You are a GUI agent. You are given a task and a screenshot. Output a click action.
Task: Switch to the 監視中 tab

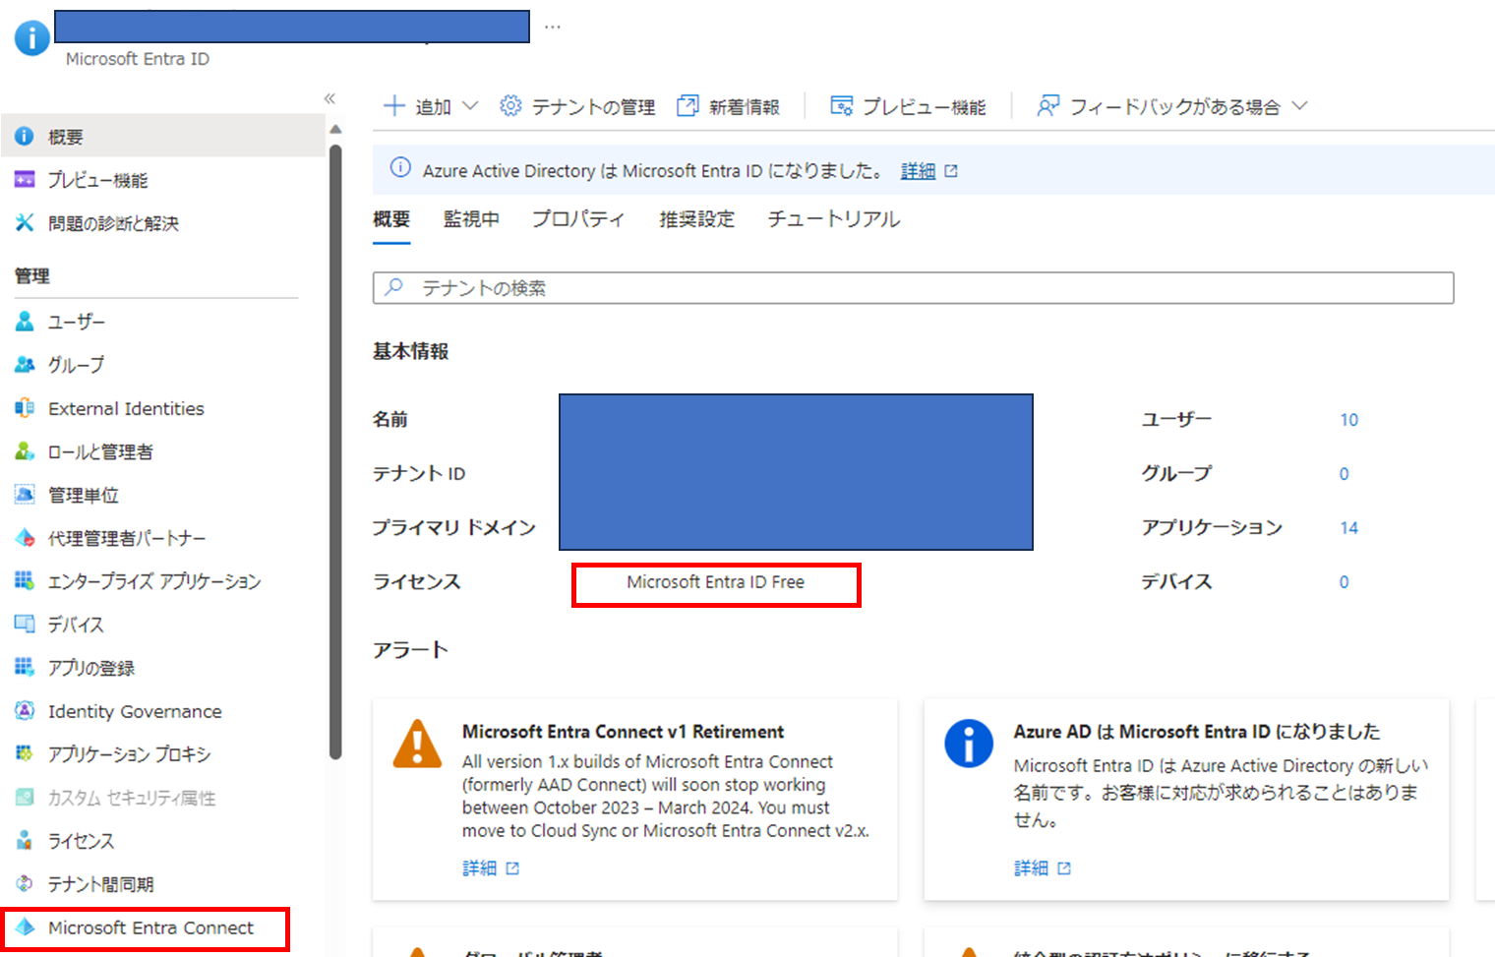[x=471, y=219]
